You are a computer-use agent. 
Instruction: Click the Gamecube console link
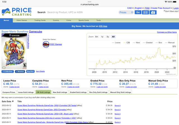[36, 32]
